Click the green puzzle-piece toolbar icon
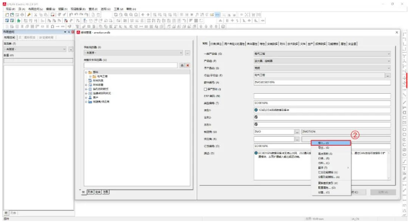 [x=19, y=21]
